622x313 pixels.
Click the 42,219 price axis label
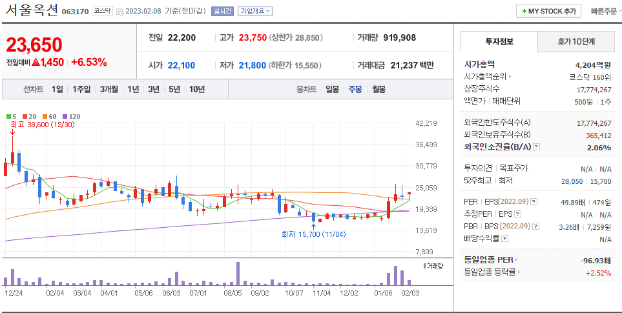click(x=426, y=123)
